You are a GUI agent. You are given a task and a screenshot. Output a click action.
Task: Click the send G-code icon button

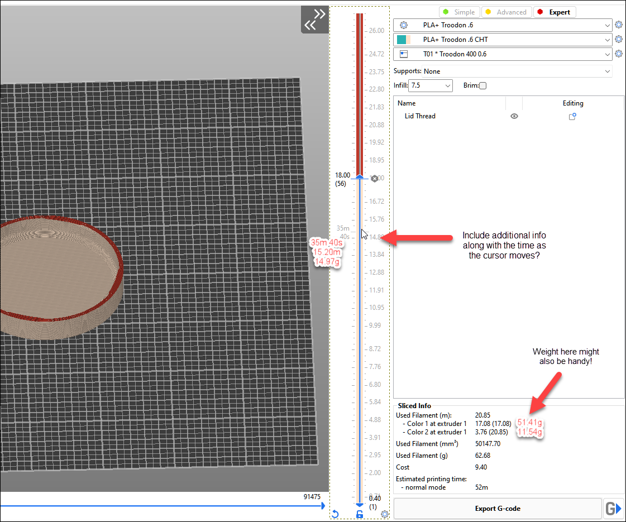click(x=614, y=509)
